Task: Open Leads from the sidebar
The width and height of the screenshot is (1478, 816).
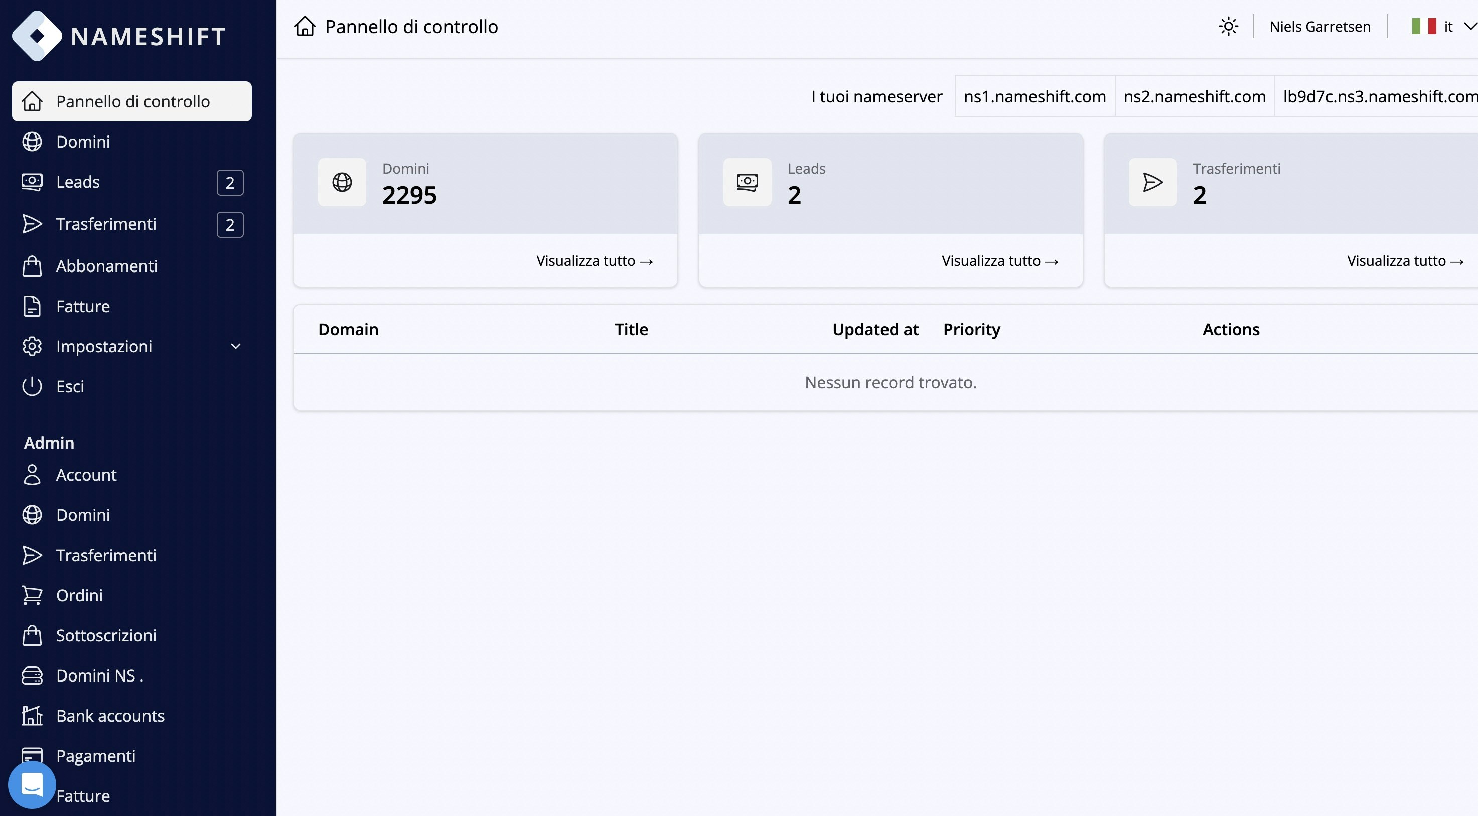Action: click(x=78, y=182)
